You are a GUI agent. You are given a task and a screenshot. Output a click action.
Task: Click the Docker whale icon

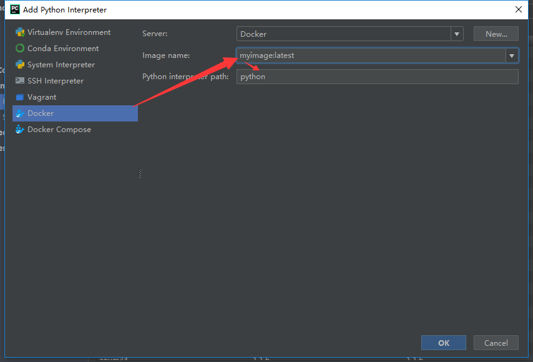tap(20, 113)
